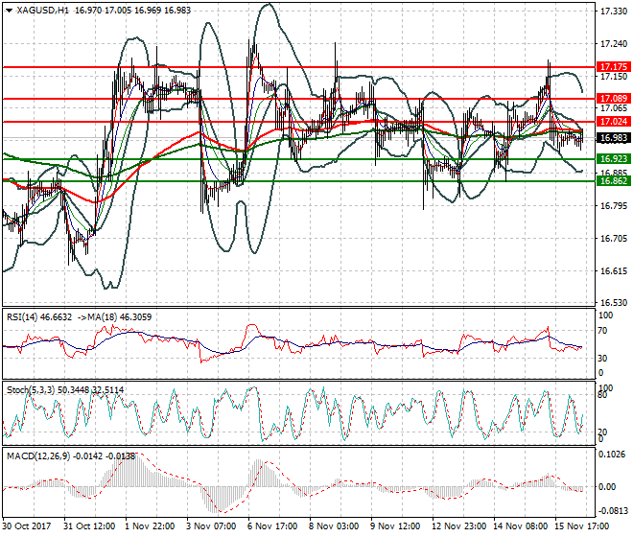Screen dimensions: 633x537
Task: Click the 16.862 green support price label
Action: pyautogui.click(x=611, y=180)
